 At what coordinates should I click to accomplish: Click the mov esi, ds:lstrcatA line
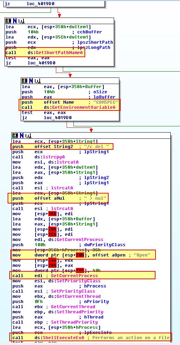point(46,162)
